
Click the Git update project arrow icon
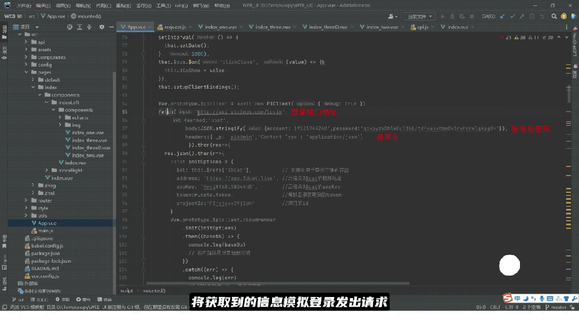(502, 16)
